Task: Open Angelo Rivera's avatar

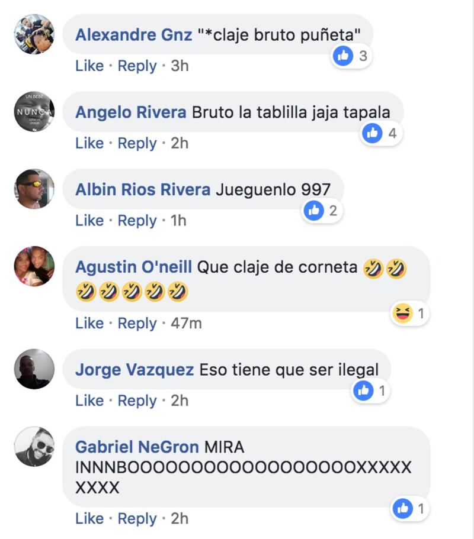Action: 34,112
